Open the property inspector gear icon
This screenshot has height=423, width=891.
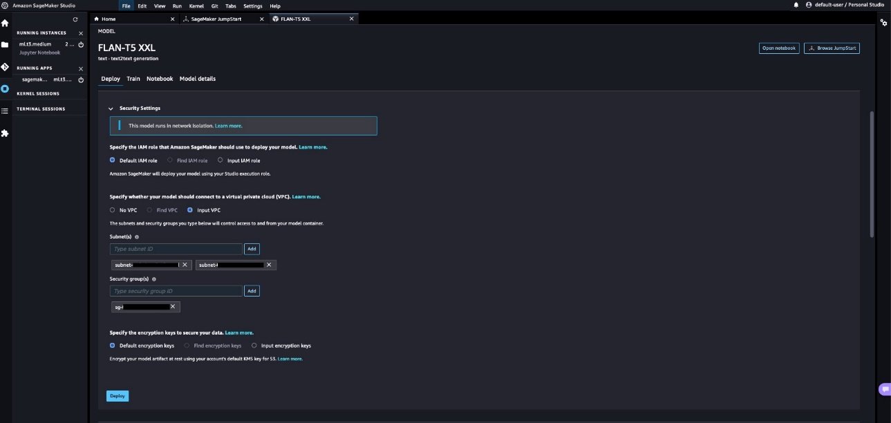pyautogui.click(x=883, y=23)
